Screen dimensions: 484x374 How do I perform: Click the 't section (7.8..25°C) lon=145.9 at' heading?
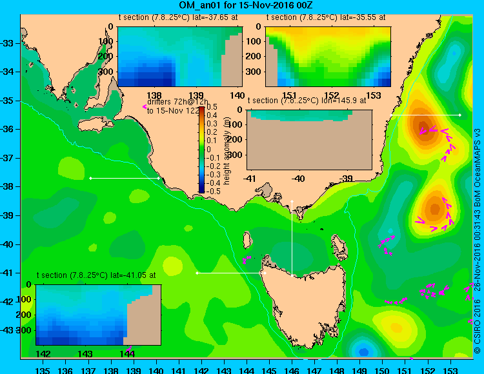tap(307, 101)
